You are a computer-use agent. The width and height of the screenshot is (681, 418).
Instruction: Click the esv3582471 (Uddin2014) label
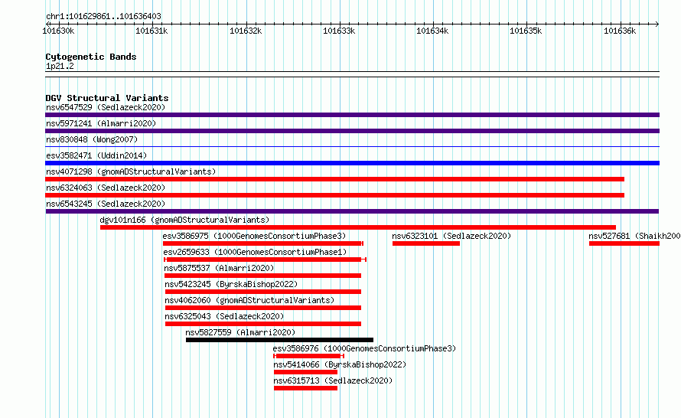[x=96, y=155]
